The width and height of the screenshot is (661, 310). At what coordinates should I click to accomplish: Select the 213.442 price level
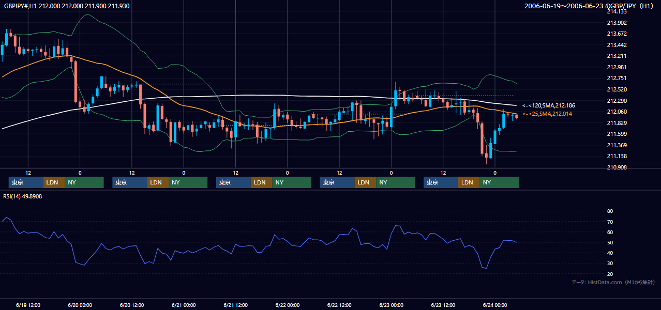[617, 45]
